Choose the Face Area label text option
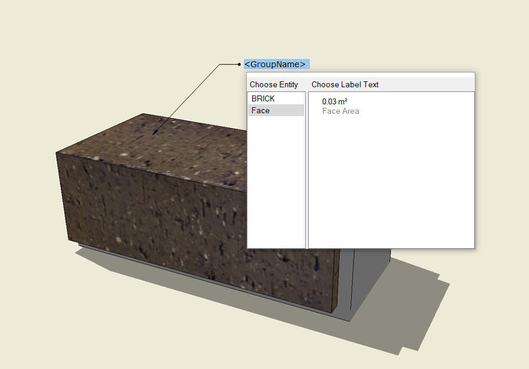This screenshot has width=529, height=369. [340, 111]
